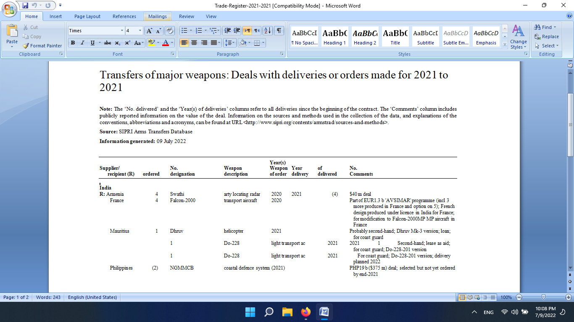Toggle italic formatting
The width and height of the screenshot is (574, 322).
[82, 43]
